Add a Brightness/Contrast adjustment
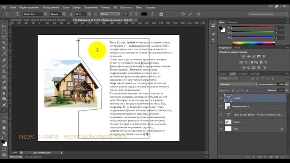290x163 pixels. pyautogui.click(x=243, y=56)
